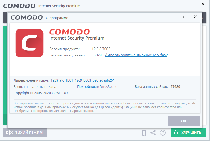Click the red Comodo logo icon

pyautogui.click(x=29, y=43)
